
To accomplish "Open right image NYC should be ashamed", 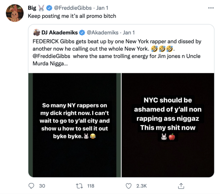I will click(x=168, y=125).
